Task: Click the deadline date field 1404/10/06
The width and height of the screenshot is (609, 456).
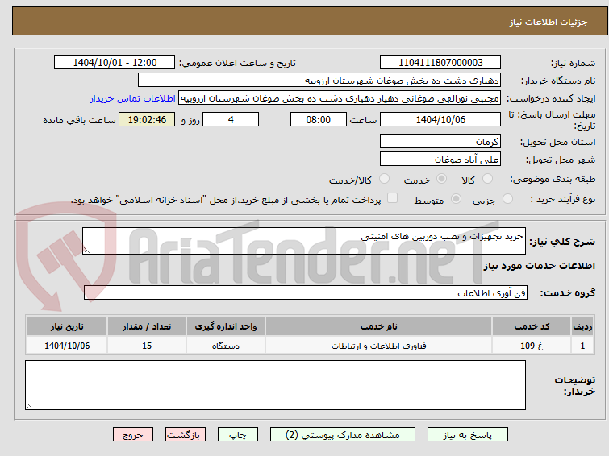Action: (x=440, y=119)
